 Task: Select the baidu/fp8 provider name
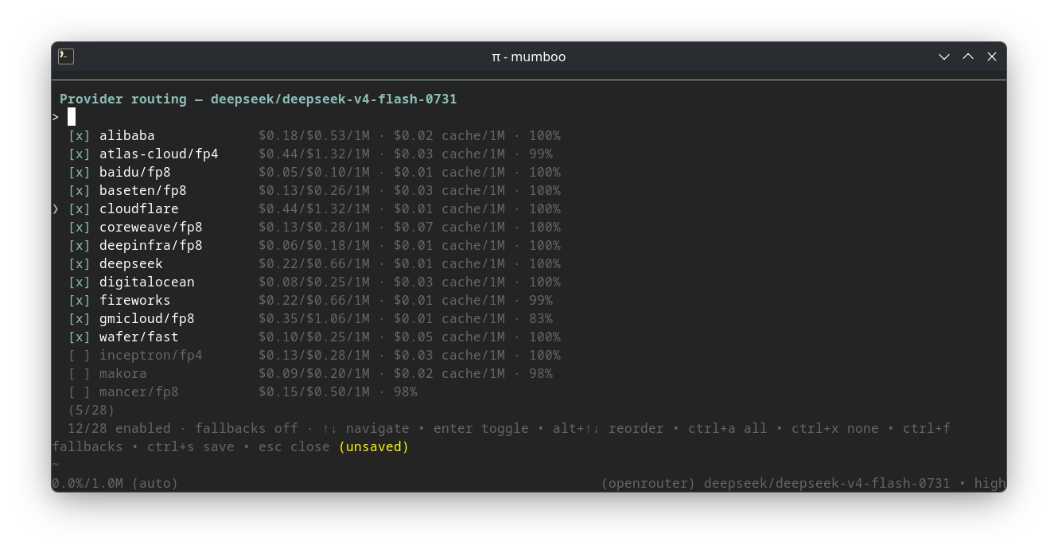pos(135,172)
